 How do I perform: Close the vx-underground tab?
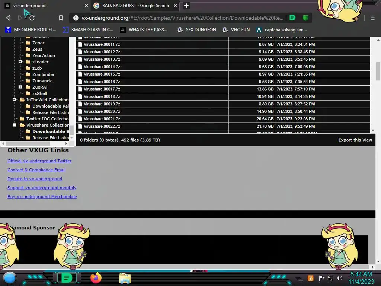(x=86, y=6)
